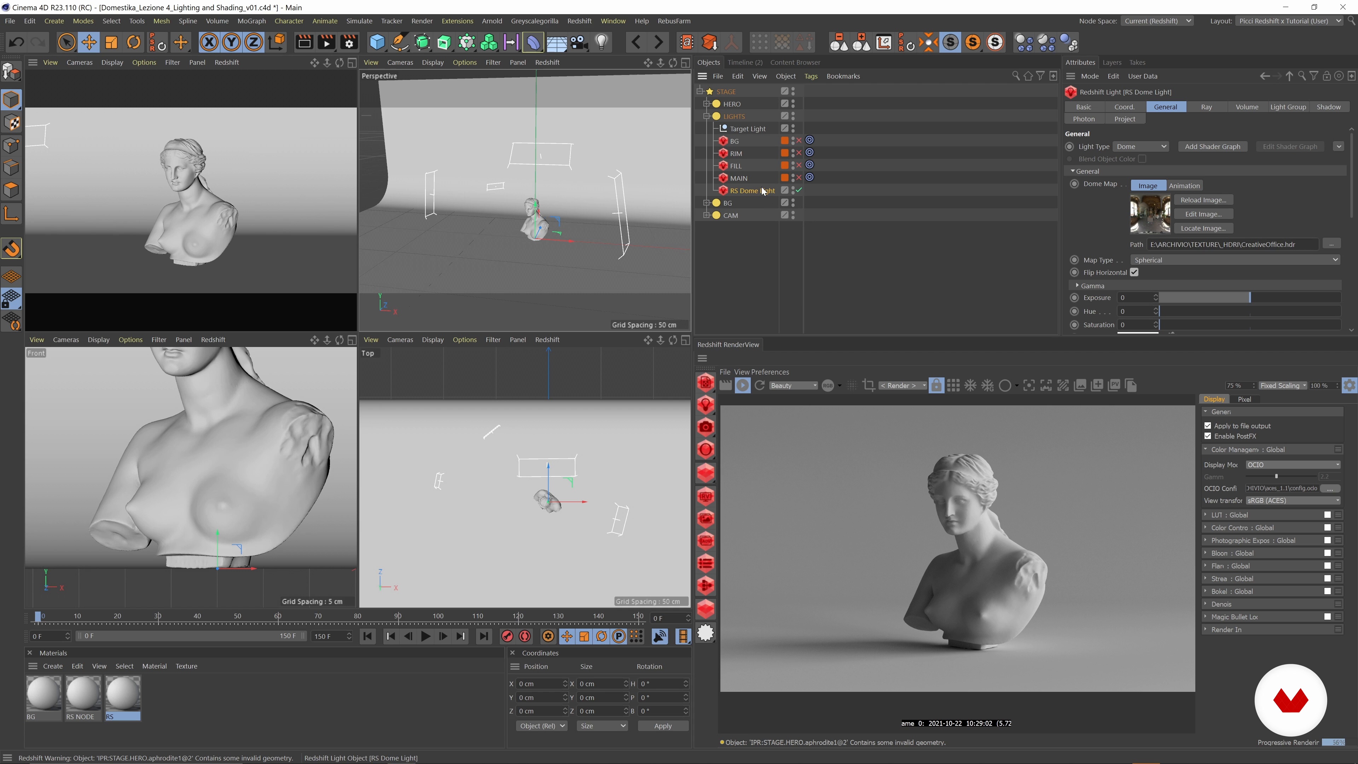Click refresh icon in RenderView toolbar
Image resolution: width=1358 pixels, height=764 pixels.
pos(760,386)
